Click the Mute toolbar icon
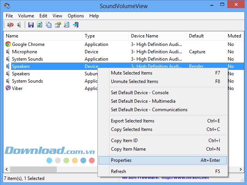 coord(10,25)
